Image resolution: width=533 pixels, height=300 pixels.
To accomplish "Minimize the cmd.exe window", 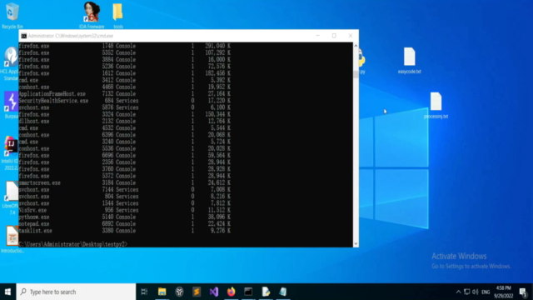I will coord(318,36).
